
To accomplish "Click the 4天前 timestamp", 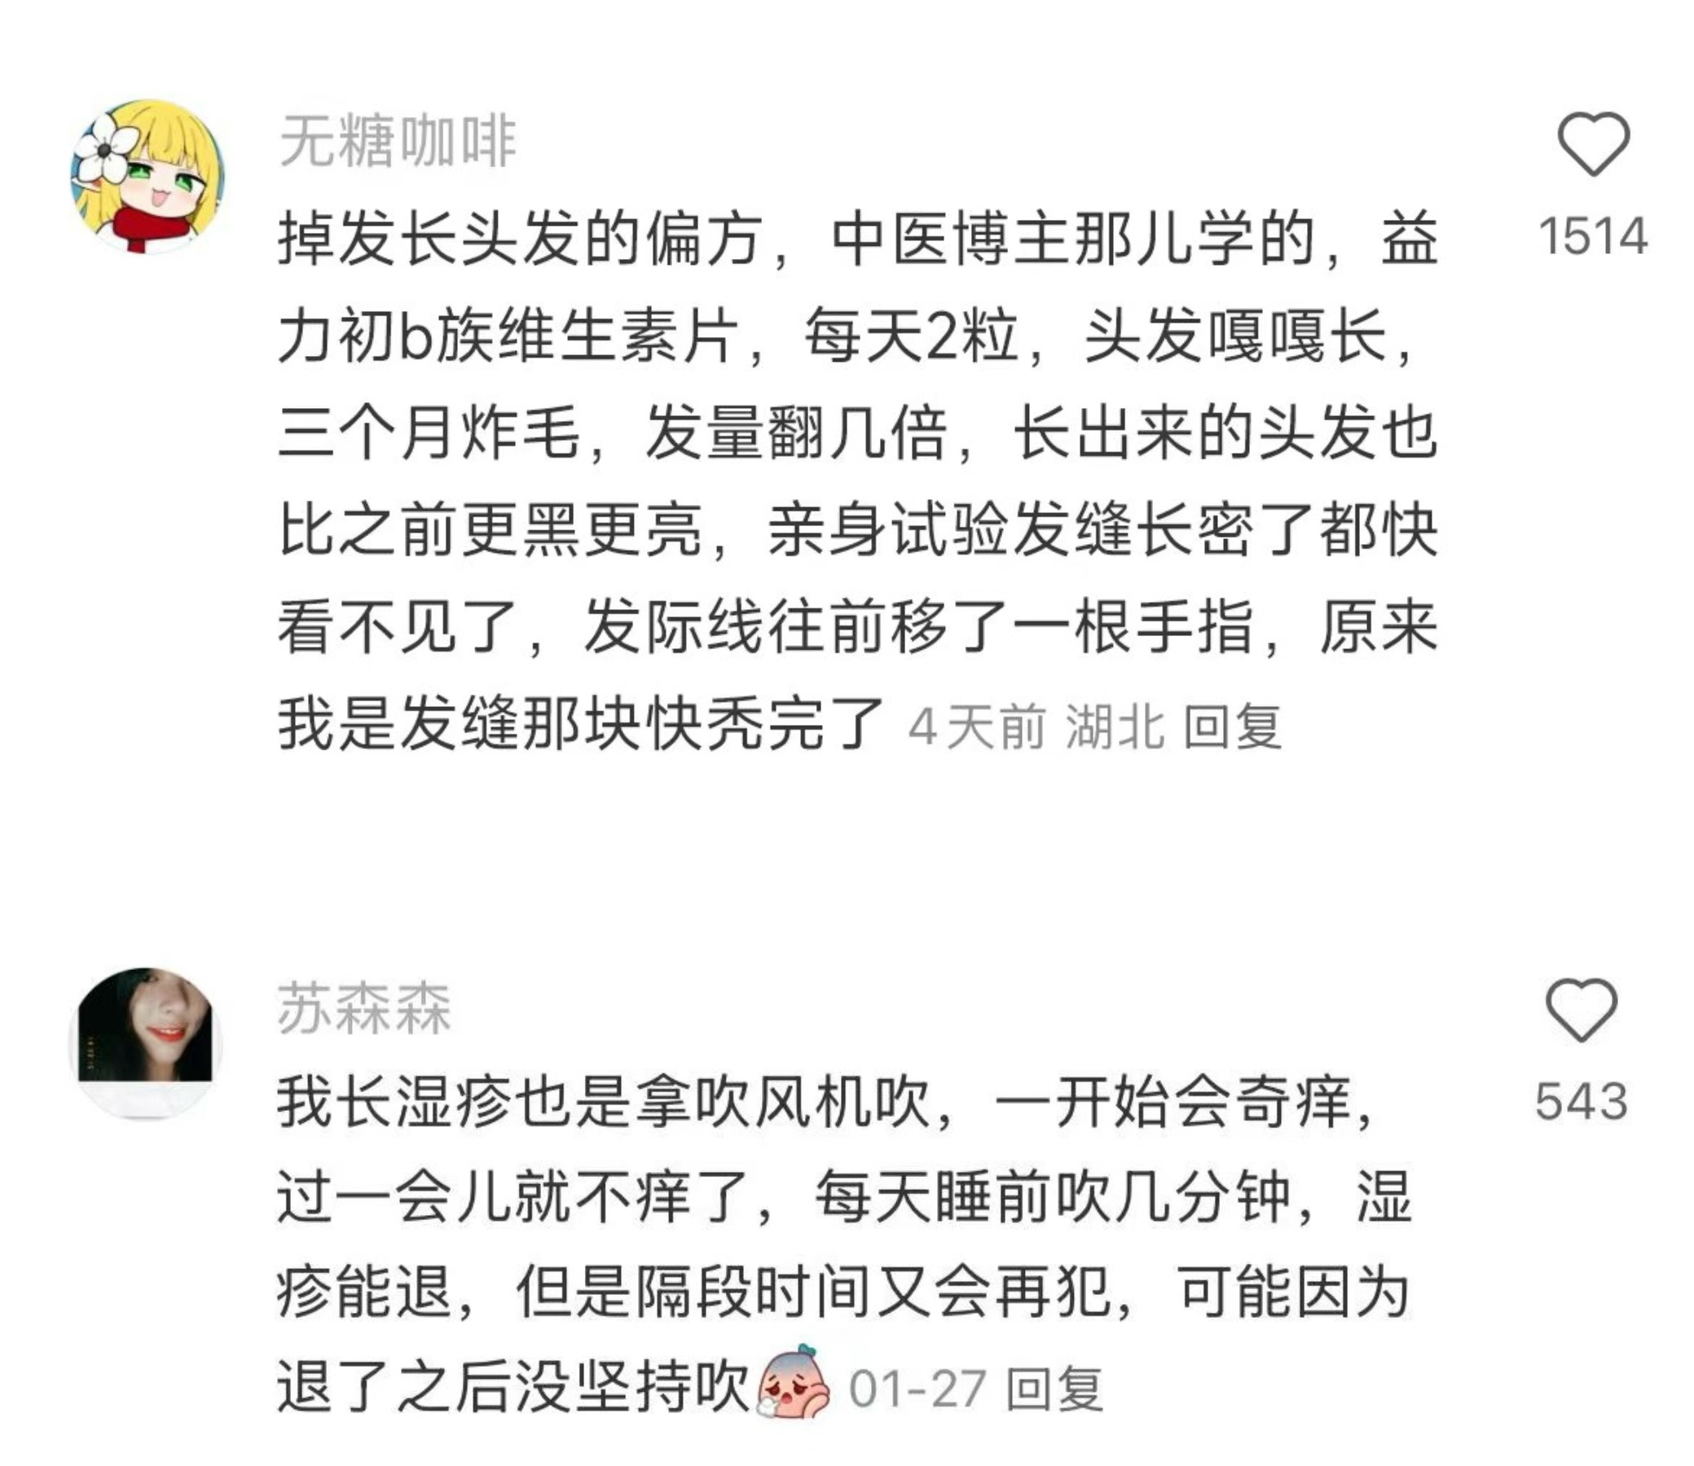I will [977, 726].
